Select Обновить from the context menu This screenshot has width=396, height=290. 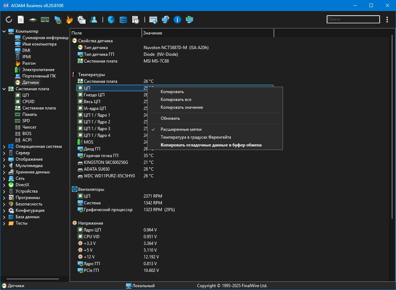pyautogui.click(x=170, y=118)
